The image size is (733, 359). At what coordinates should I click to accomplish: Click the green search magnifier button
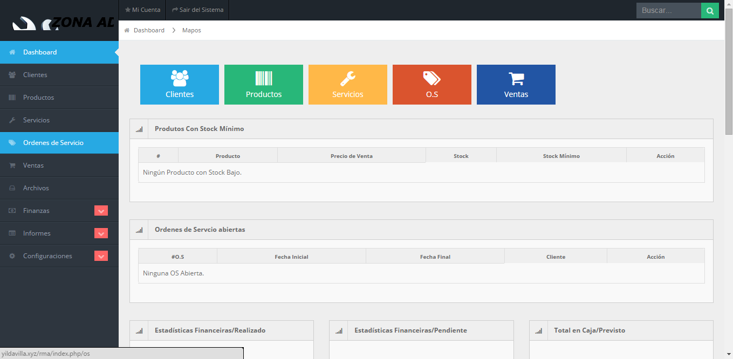710,10
